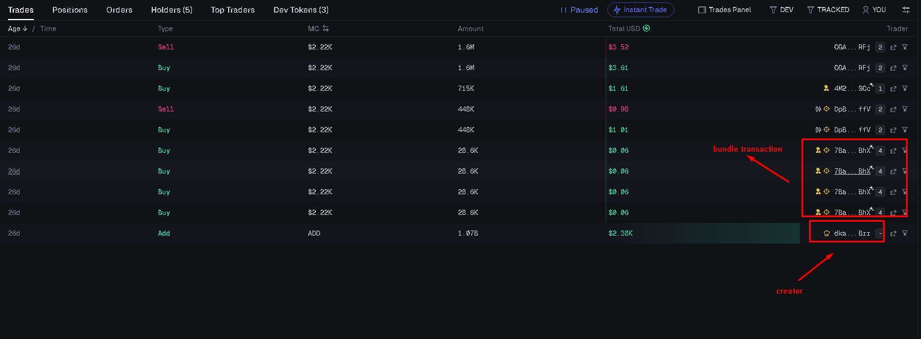Switch to the Holders (5) tab
This screenshot has height=339, width=921.
coord(172,10)
